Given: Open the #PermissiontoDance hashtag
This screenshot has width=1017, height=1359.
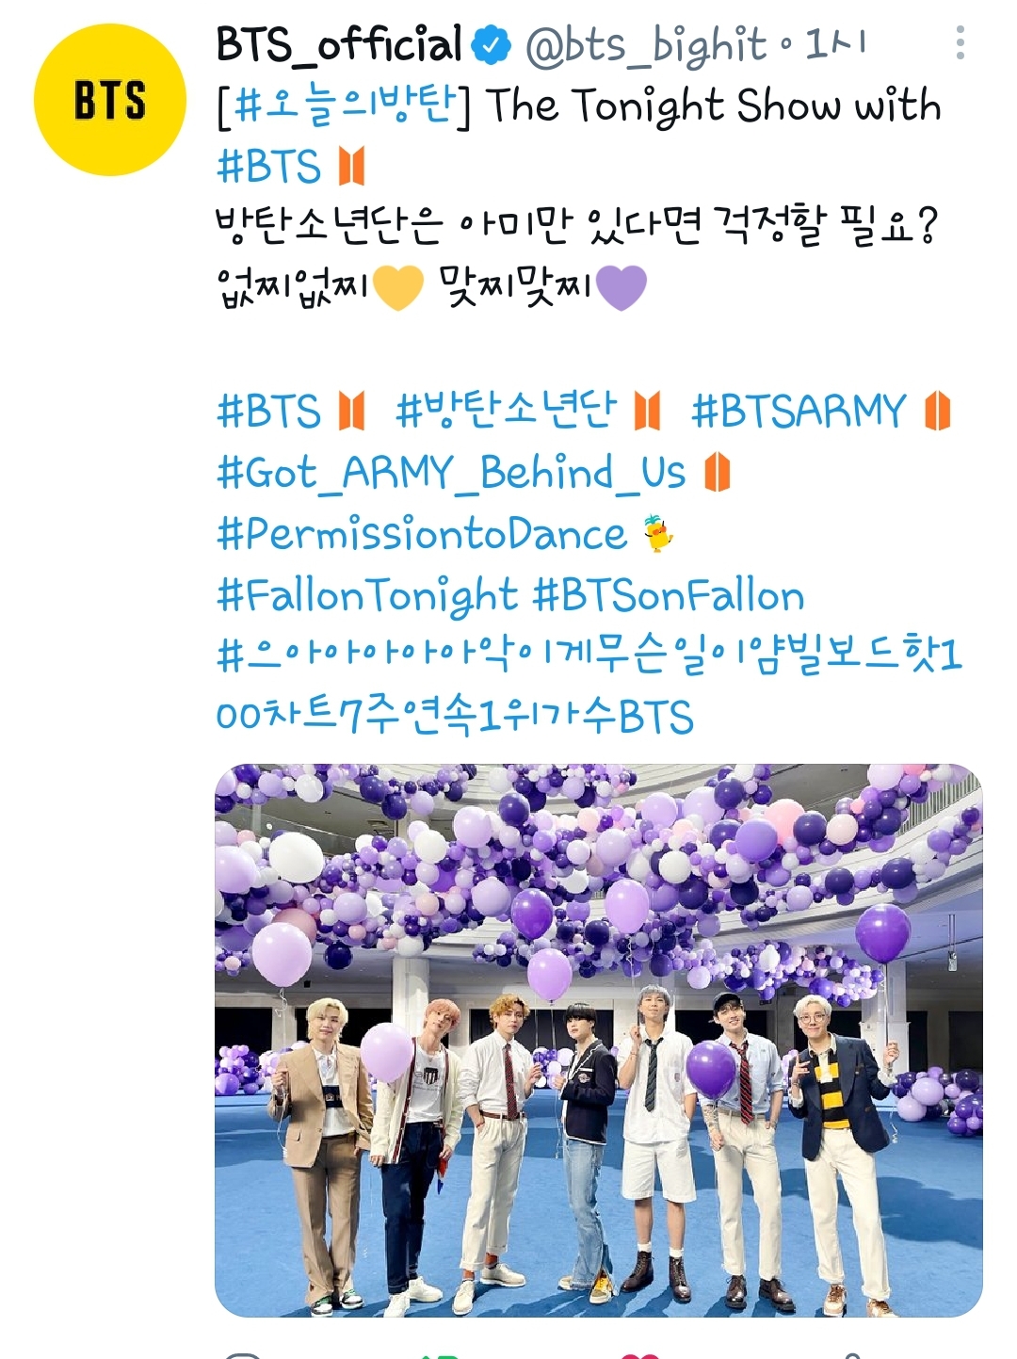Looking at the screenshot, I should coord(421,534).
